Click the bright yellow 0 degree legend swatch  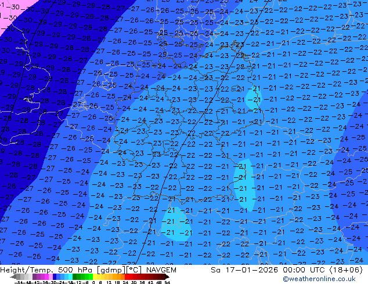point(95,276)
